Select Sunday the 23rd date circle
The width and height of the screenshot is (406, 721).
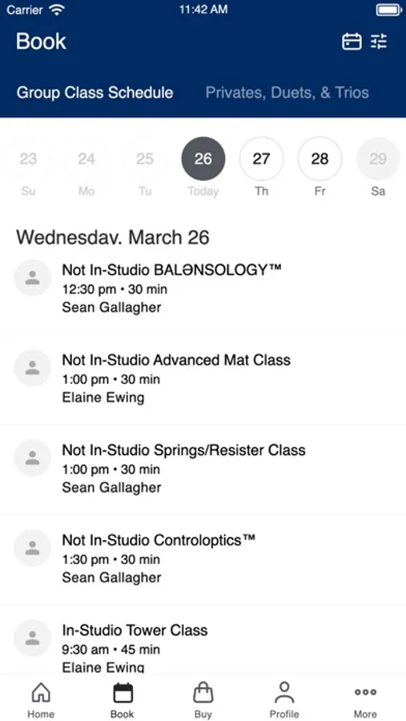28,159
